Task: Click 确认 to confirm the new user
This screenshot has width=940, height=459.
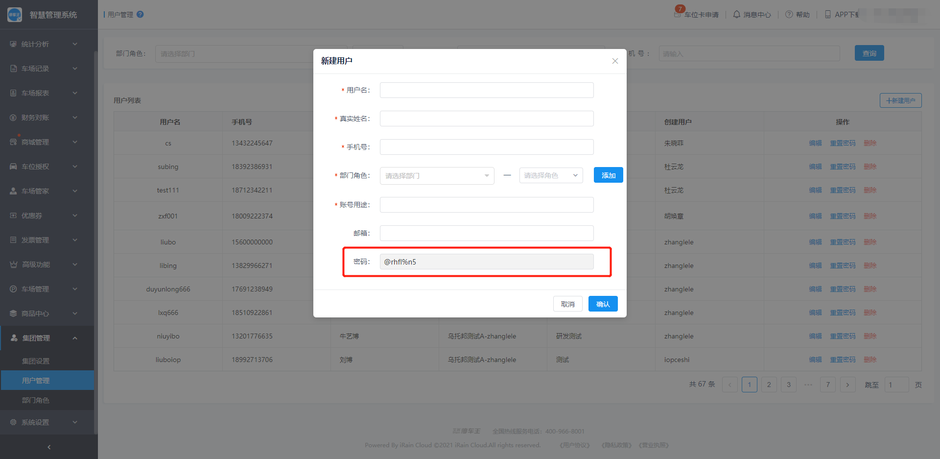Action: coord(603,304)
